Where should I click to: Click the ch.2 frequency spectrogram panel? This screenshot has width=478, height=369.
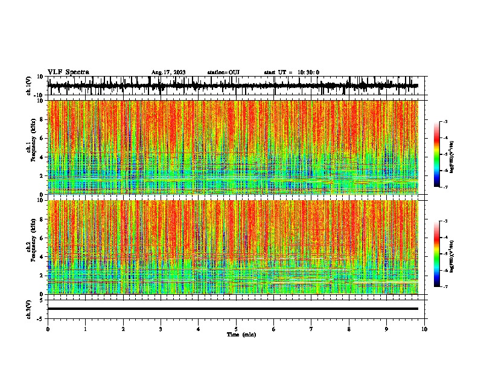(233, 247)
